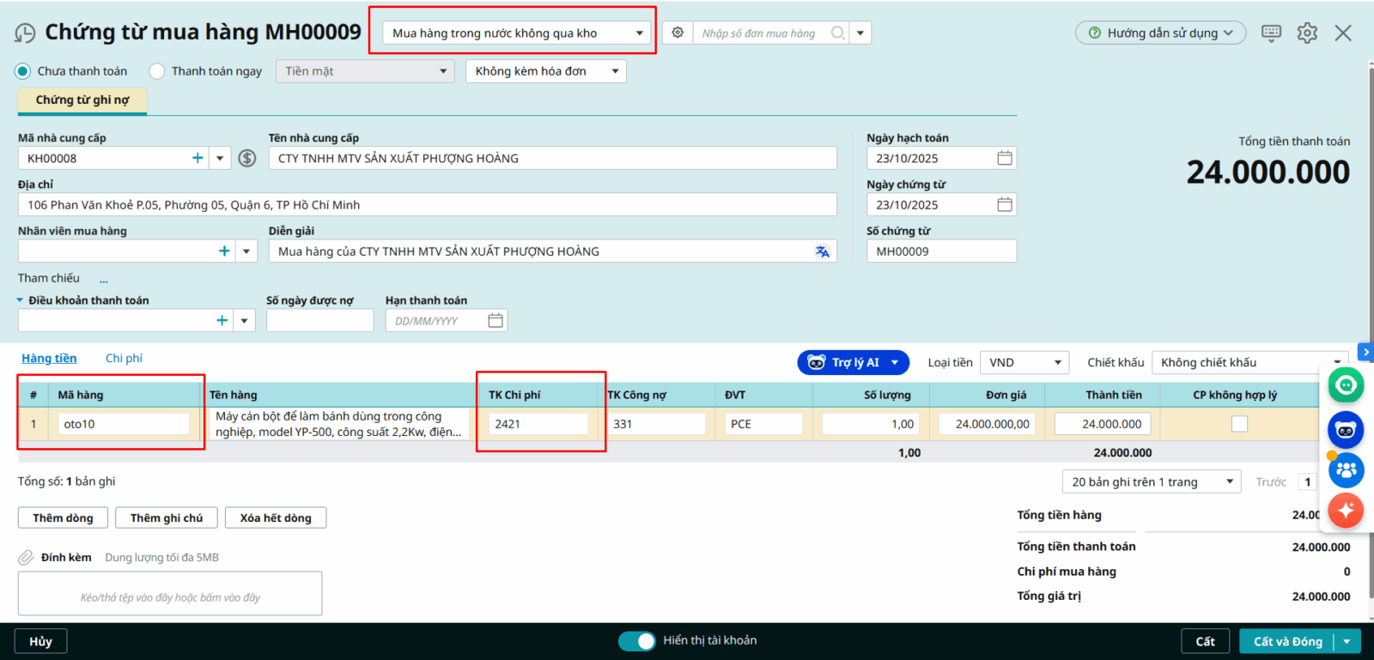
Task: Select Thanh toán ngay radio option
Action: 157,71
